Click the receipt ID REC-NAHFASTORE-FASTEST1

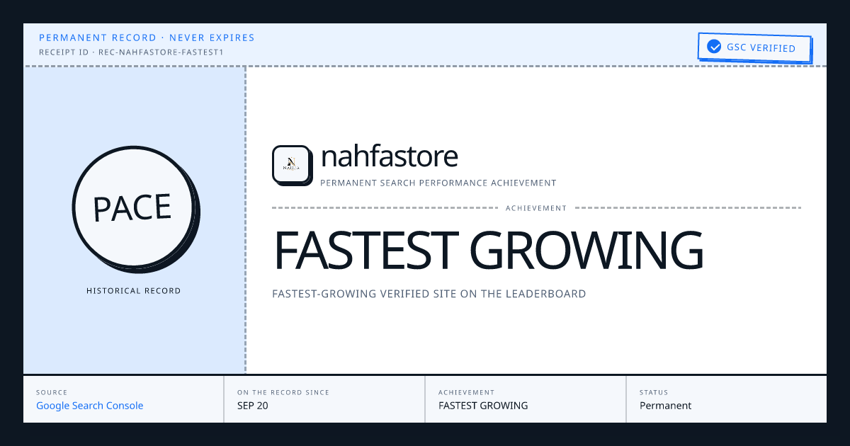coord(132,52)
